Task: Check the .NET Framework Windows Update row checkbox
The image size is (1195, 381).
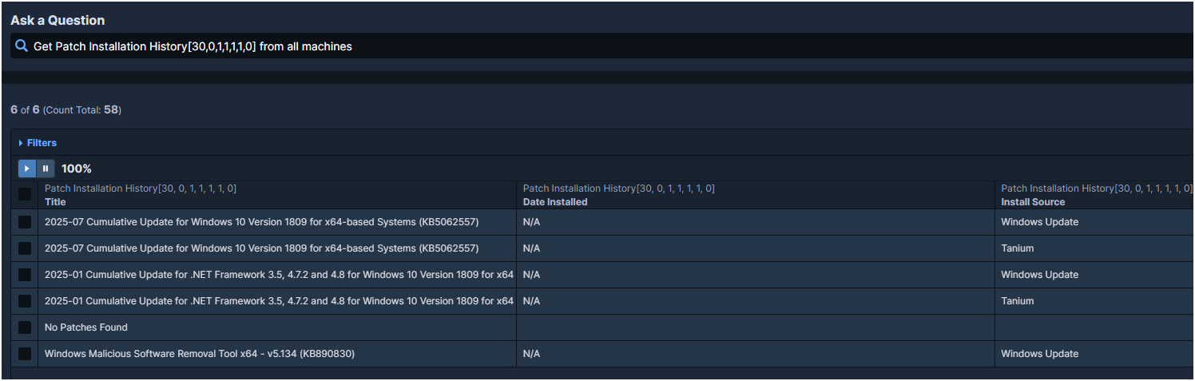Action: pos(25,275)
